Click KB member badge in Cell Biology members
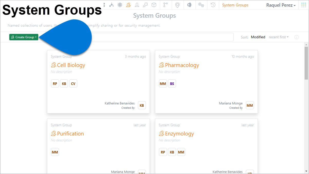Screen dimensions: 309x174 (x=64, y=84)
